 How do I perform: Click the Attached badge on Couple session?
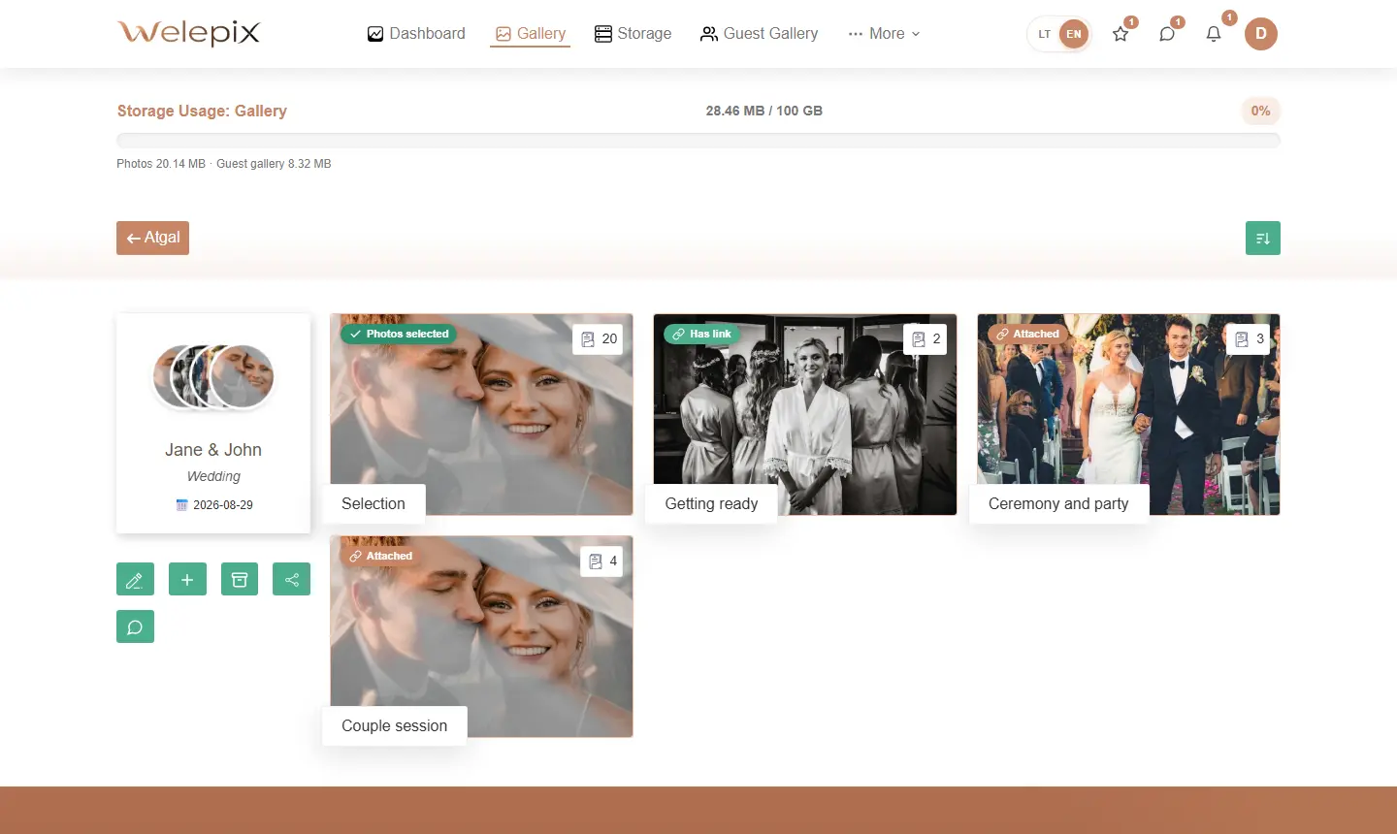380,556
